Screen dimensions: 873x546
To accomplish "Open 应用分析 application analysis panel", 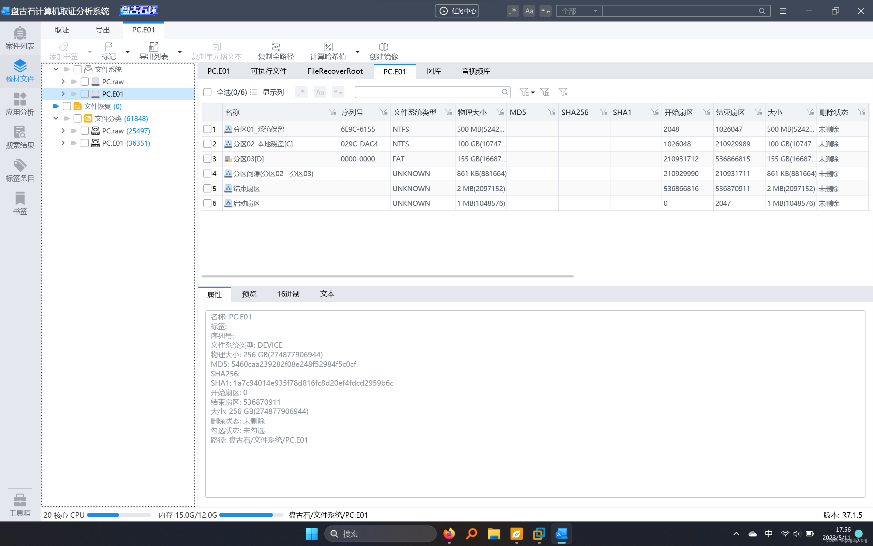I will (20, 104).
